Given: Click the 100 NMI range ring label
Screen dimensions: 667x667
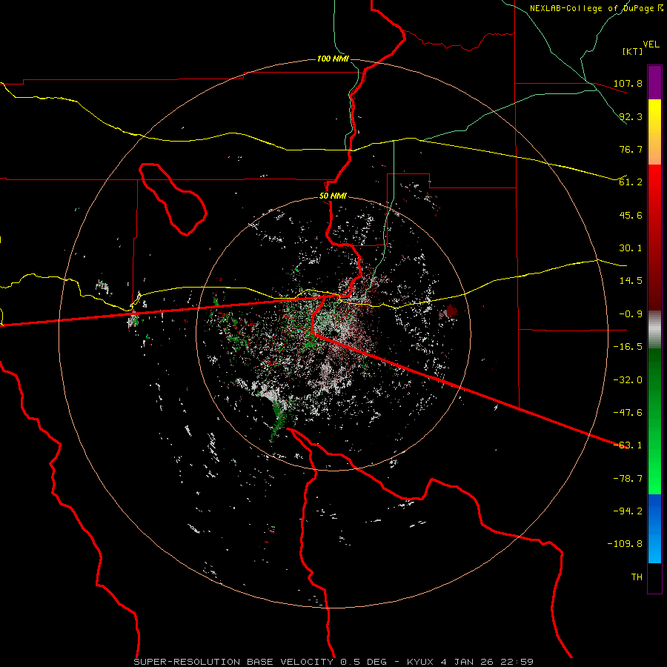Looking at the screenshot, I should (333, 59).
